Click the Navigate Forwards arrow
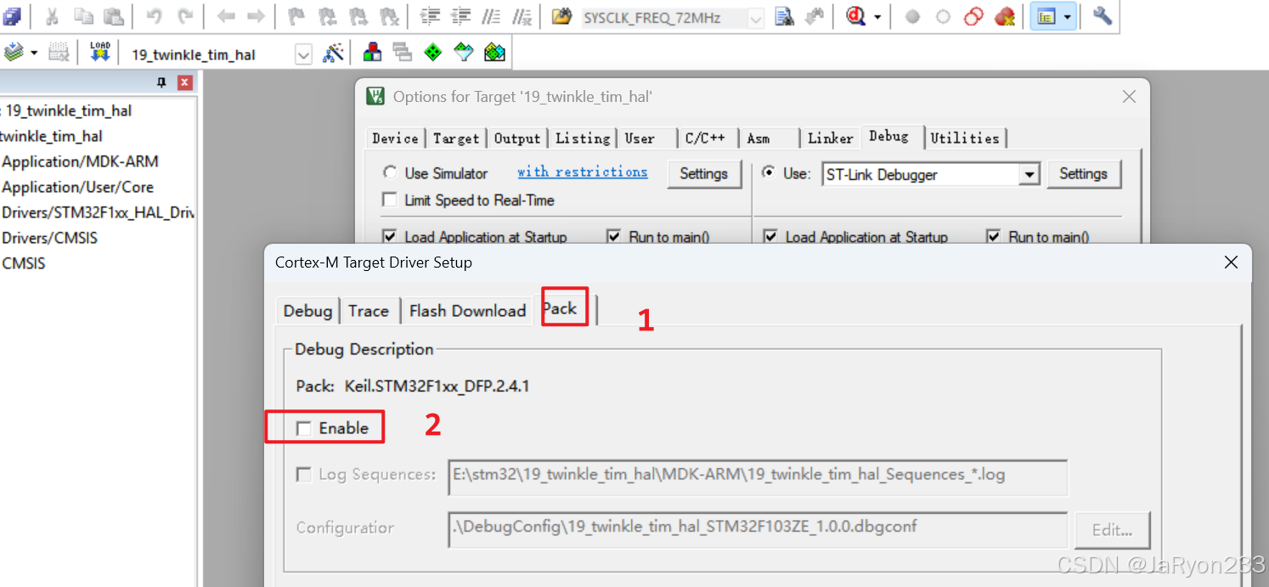The width and height of the screenshot is (1269, 587). 256,16
